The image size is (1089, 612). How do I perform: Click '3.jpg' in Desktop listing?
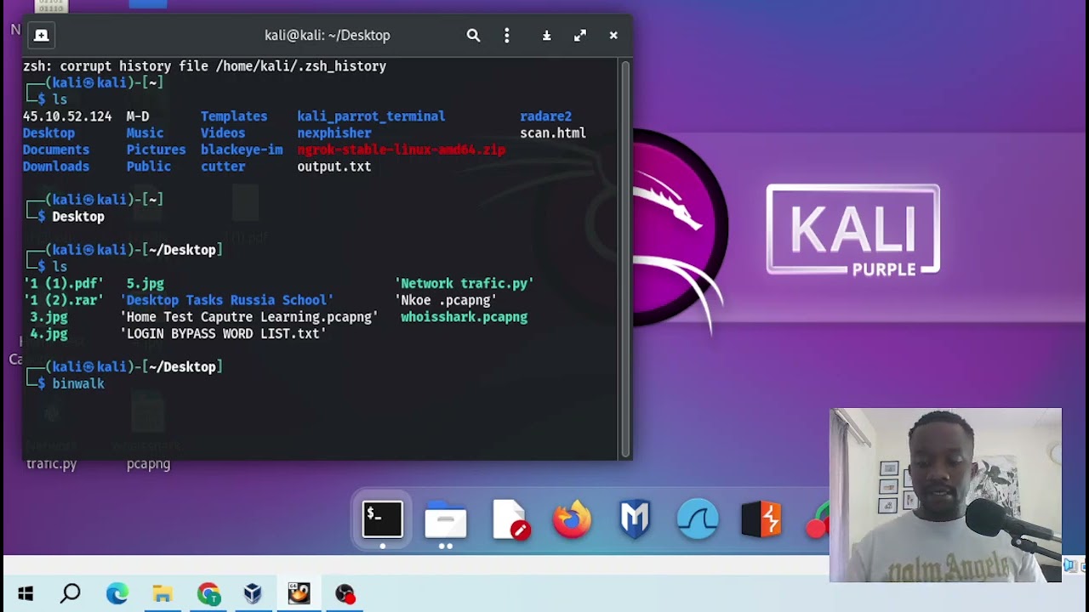pyautogui.click(x=48, y=317)
